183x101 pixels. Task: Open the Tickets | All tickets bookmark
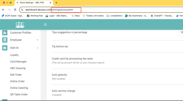tap(93, 16)
